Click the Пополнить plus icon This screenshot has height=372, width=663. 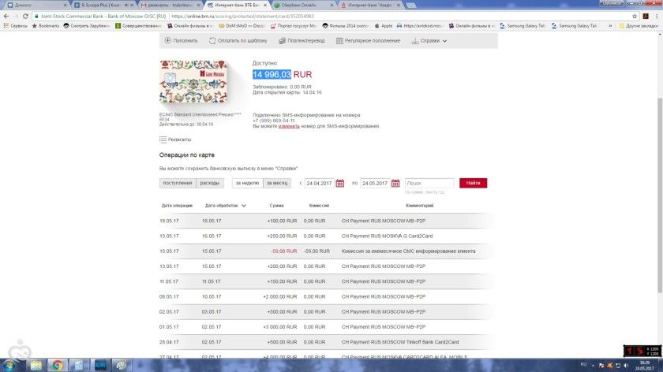tap(167, 40)
